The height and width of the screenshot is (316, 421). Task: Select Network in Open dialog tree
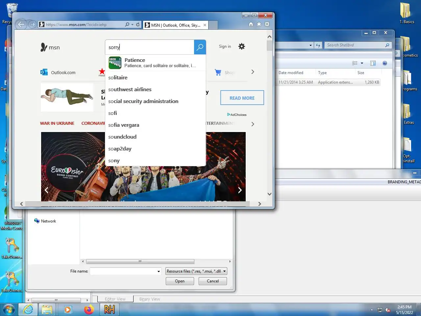pyautogui.click(x=45, y=221)
